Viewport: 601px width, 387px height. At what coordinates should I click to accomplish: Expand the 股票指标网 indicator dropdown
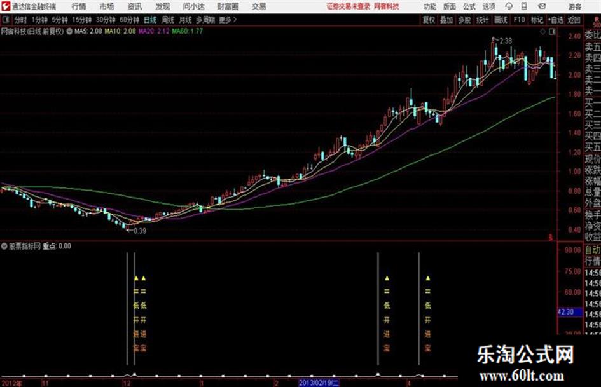(x=4, y=247)
